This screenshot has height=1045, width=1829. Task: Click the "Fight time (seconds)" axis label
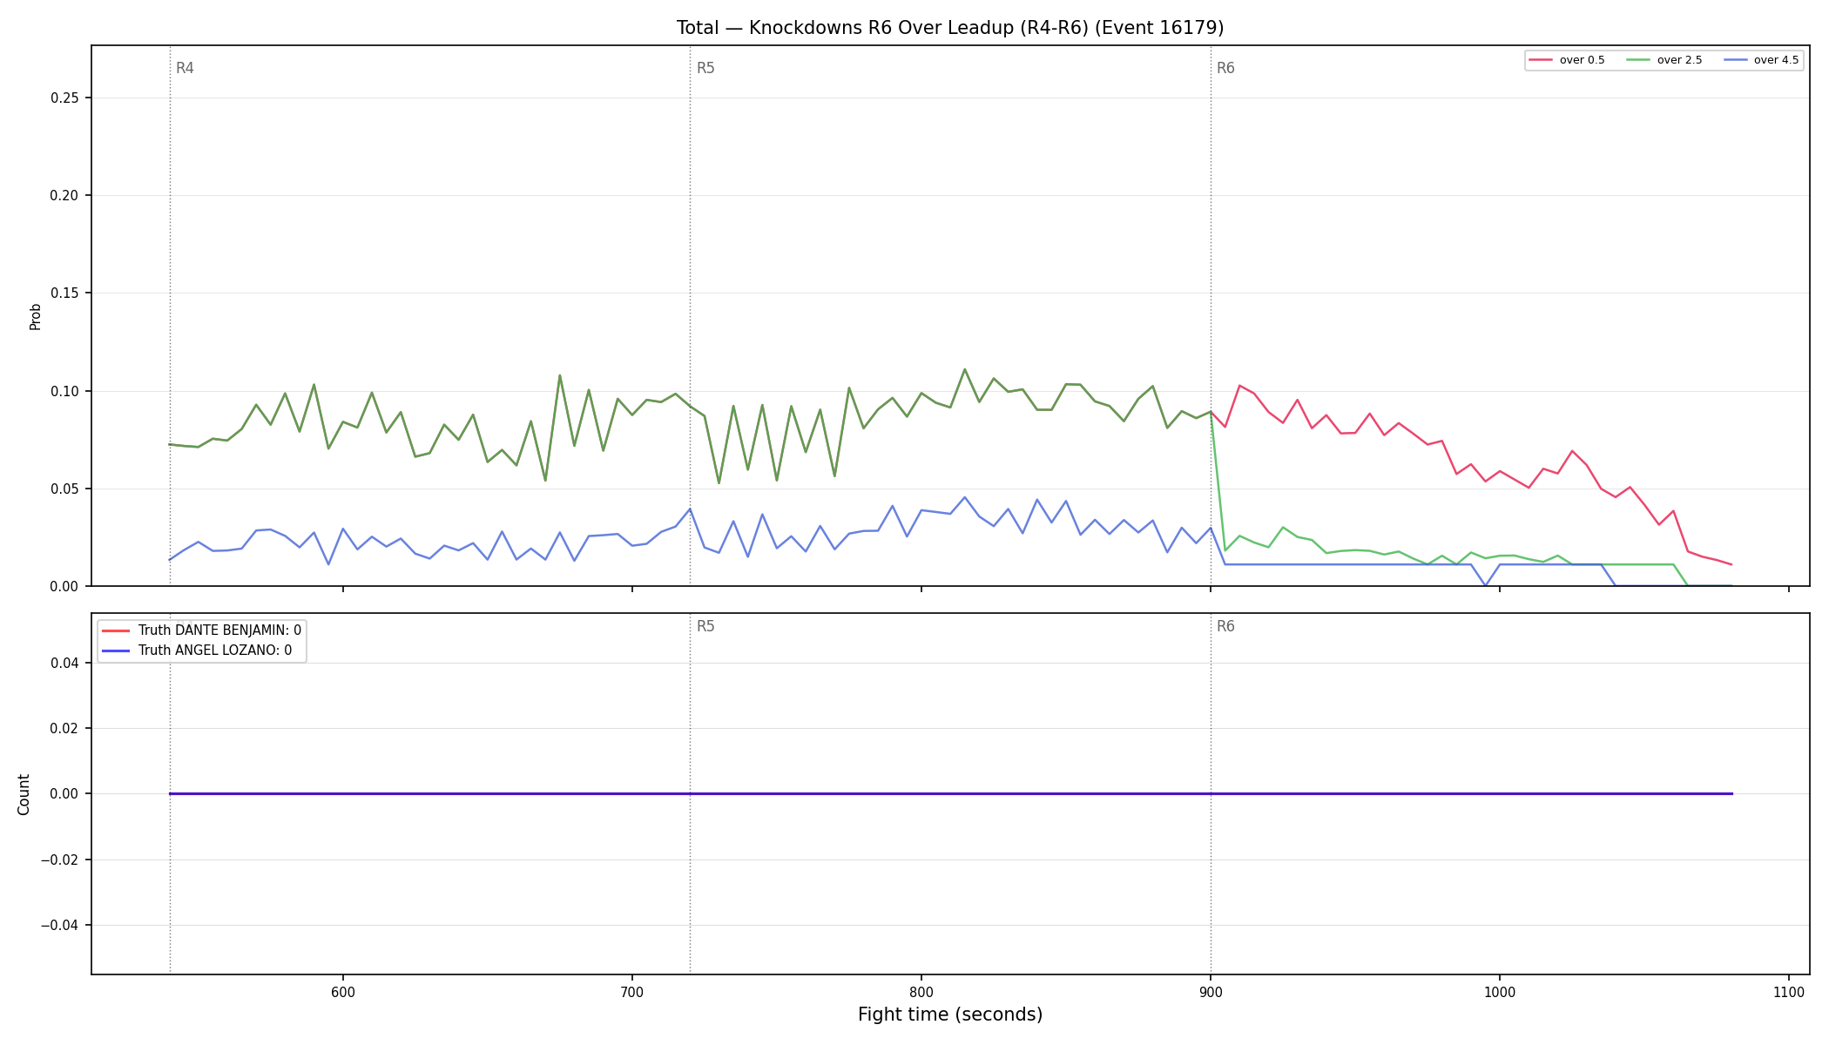pyautogui.click(x=950, y=1015)
